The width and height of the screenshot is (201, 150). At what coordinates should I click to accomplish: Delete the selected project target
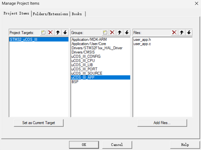(x=51, y=32)
